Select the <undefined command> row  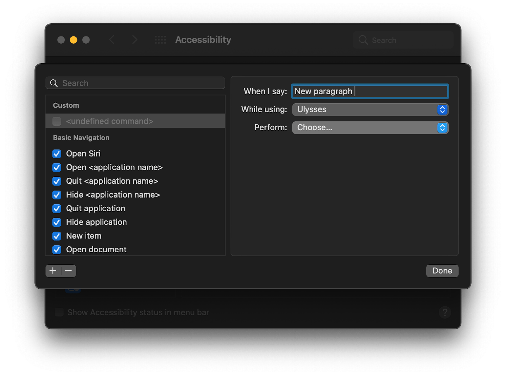[x=135, y=121]
